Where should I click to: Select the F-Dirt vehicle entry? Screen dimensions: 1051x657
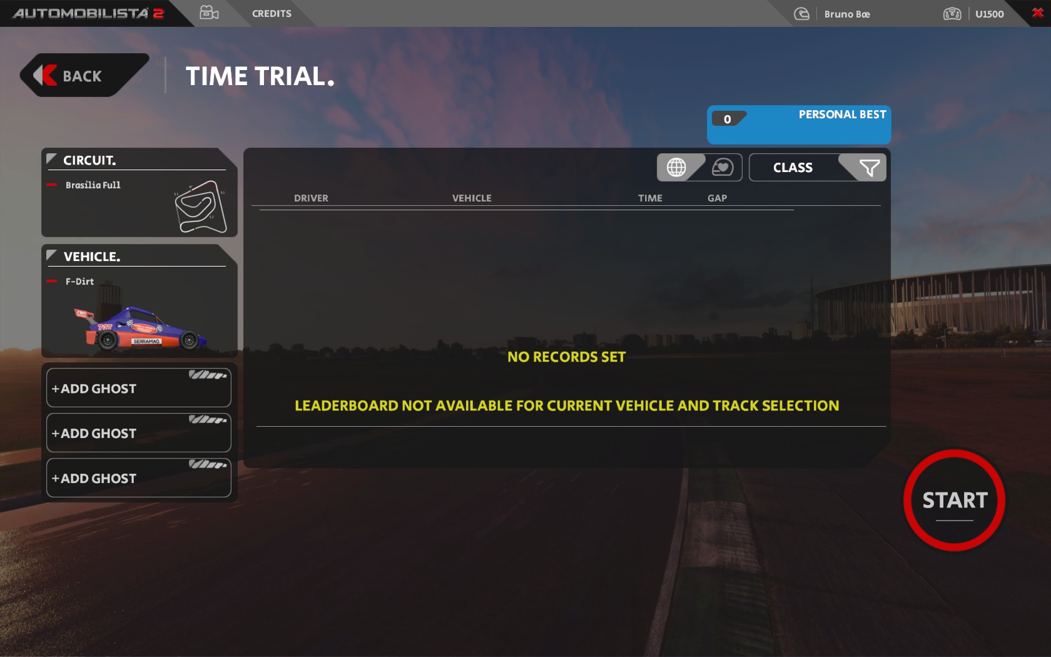[x=79, y=282]
